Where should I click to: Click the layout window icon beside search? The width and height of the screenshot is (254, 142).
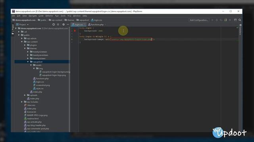point(235,20)
